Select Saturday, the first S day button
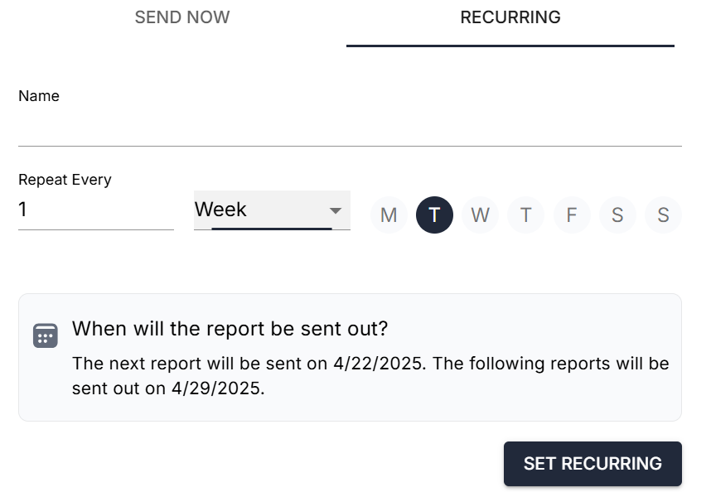Viewport: 711px width, 492px height. click(x=617, y=215)
